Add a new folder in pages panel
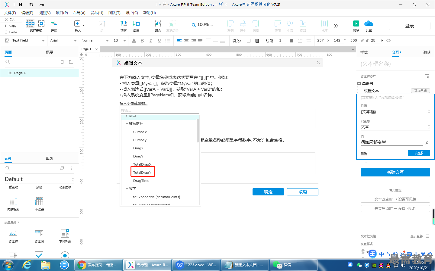Image resolution: width=435 pixels, height=271 pixels. click(71, 62)
